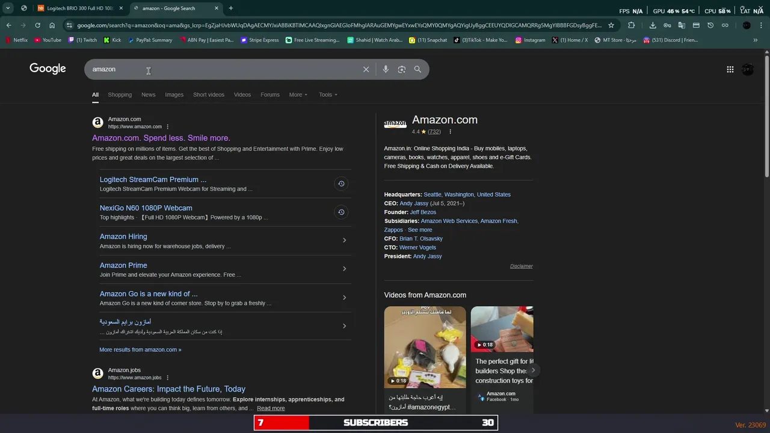The height and width of the screenshot is (433, 770).
Task: Open the Google account avatar on the results page
Action: pos(748,69)
